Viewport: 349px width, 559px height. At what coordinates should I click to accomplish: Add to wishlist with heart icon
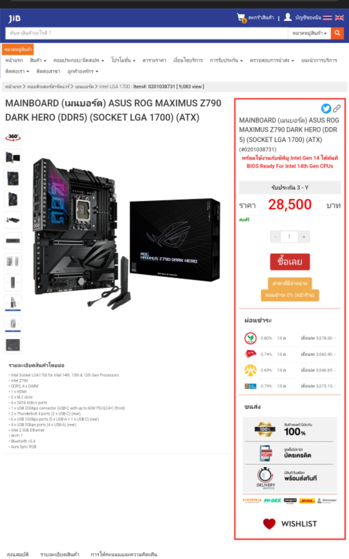(269, 524)
